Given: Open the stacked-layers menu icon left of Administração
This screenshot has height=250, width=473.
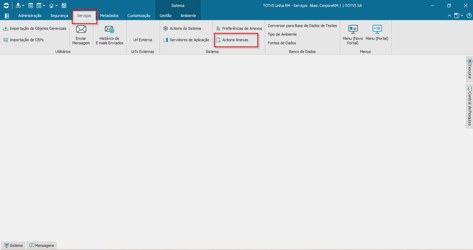Looking at the screenshot, I should tap(7, 16).
